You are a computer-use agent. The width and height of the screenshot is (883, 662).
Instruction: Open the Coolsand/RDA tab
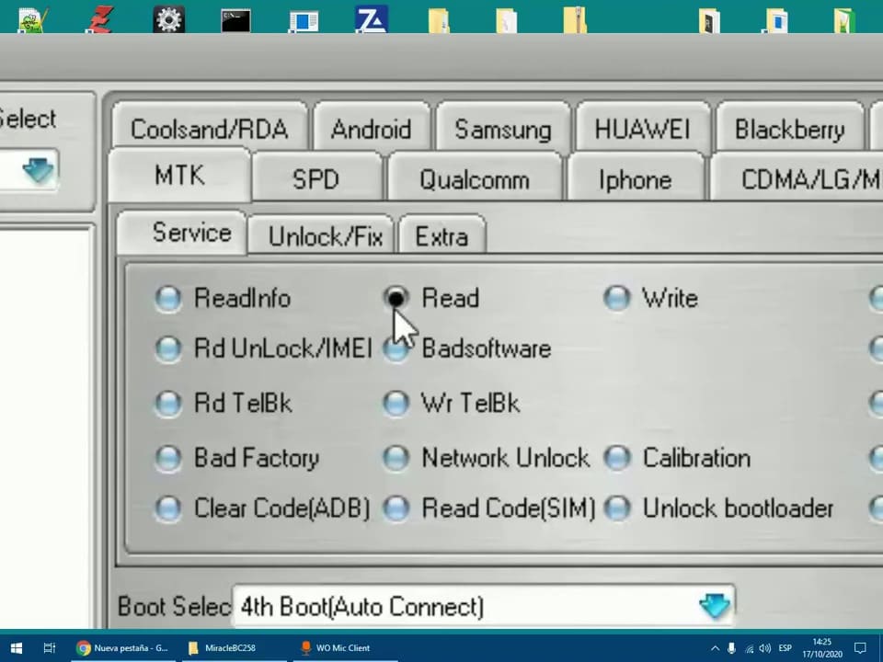click(210, 130)
